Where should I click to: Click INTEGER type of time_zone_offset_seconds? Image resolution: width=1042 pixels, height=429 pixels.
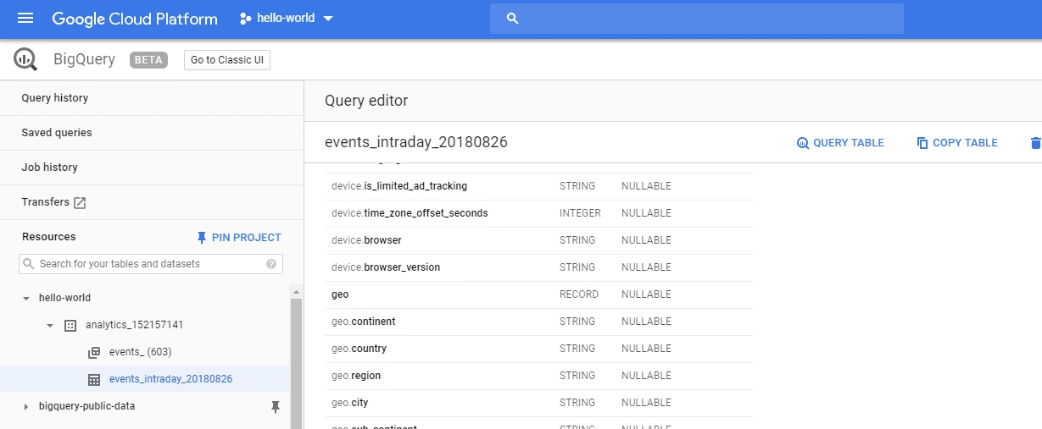point(580,213)
